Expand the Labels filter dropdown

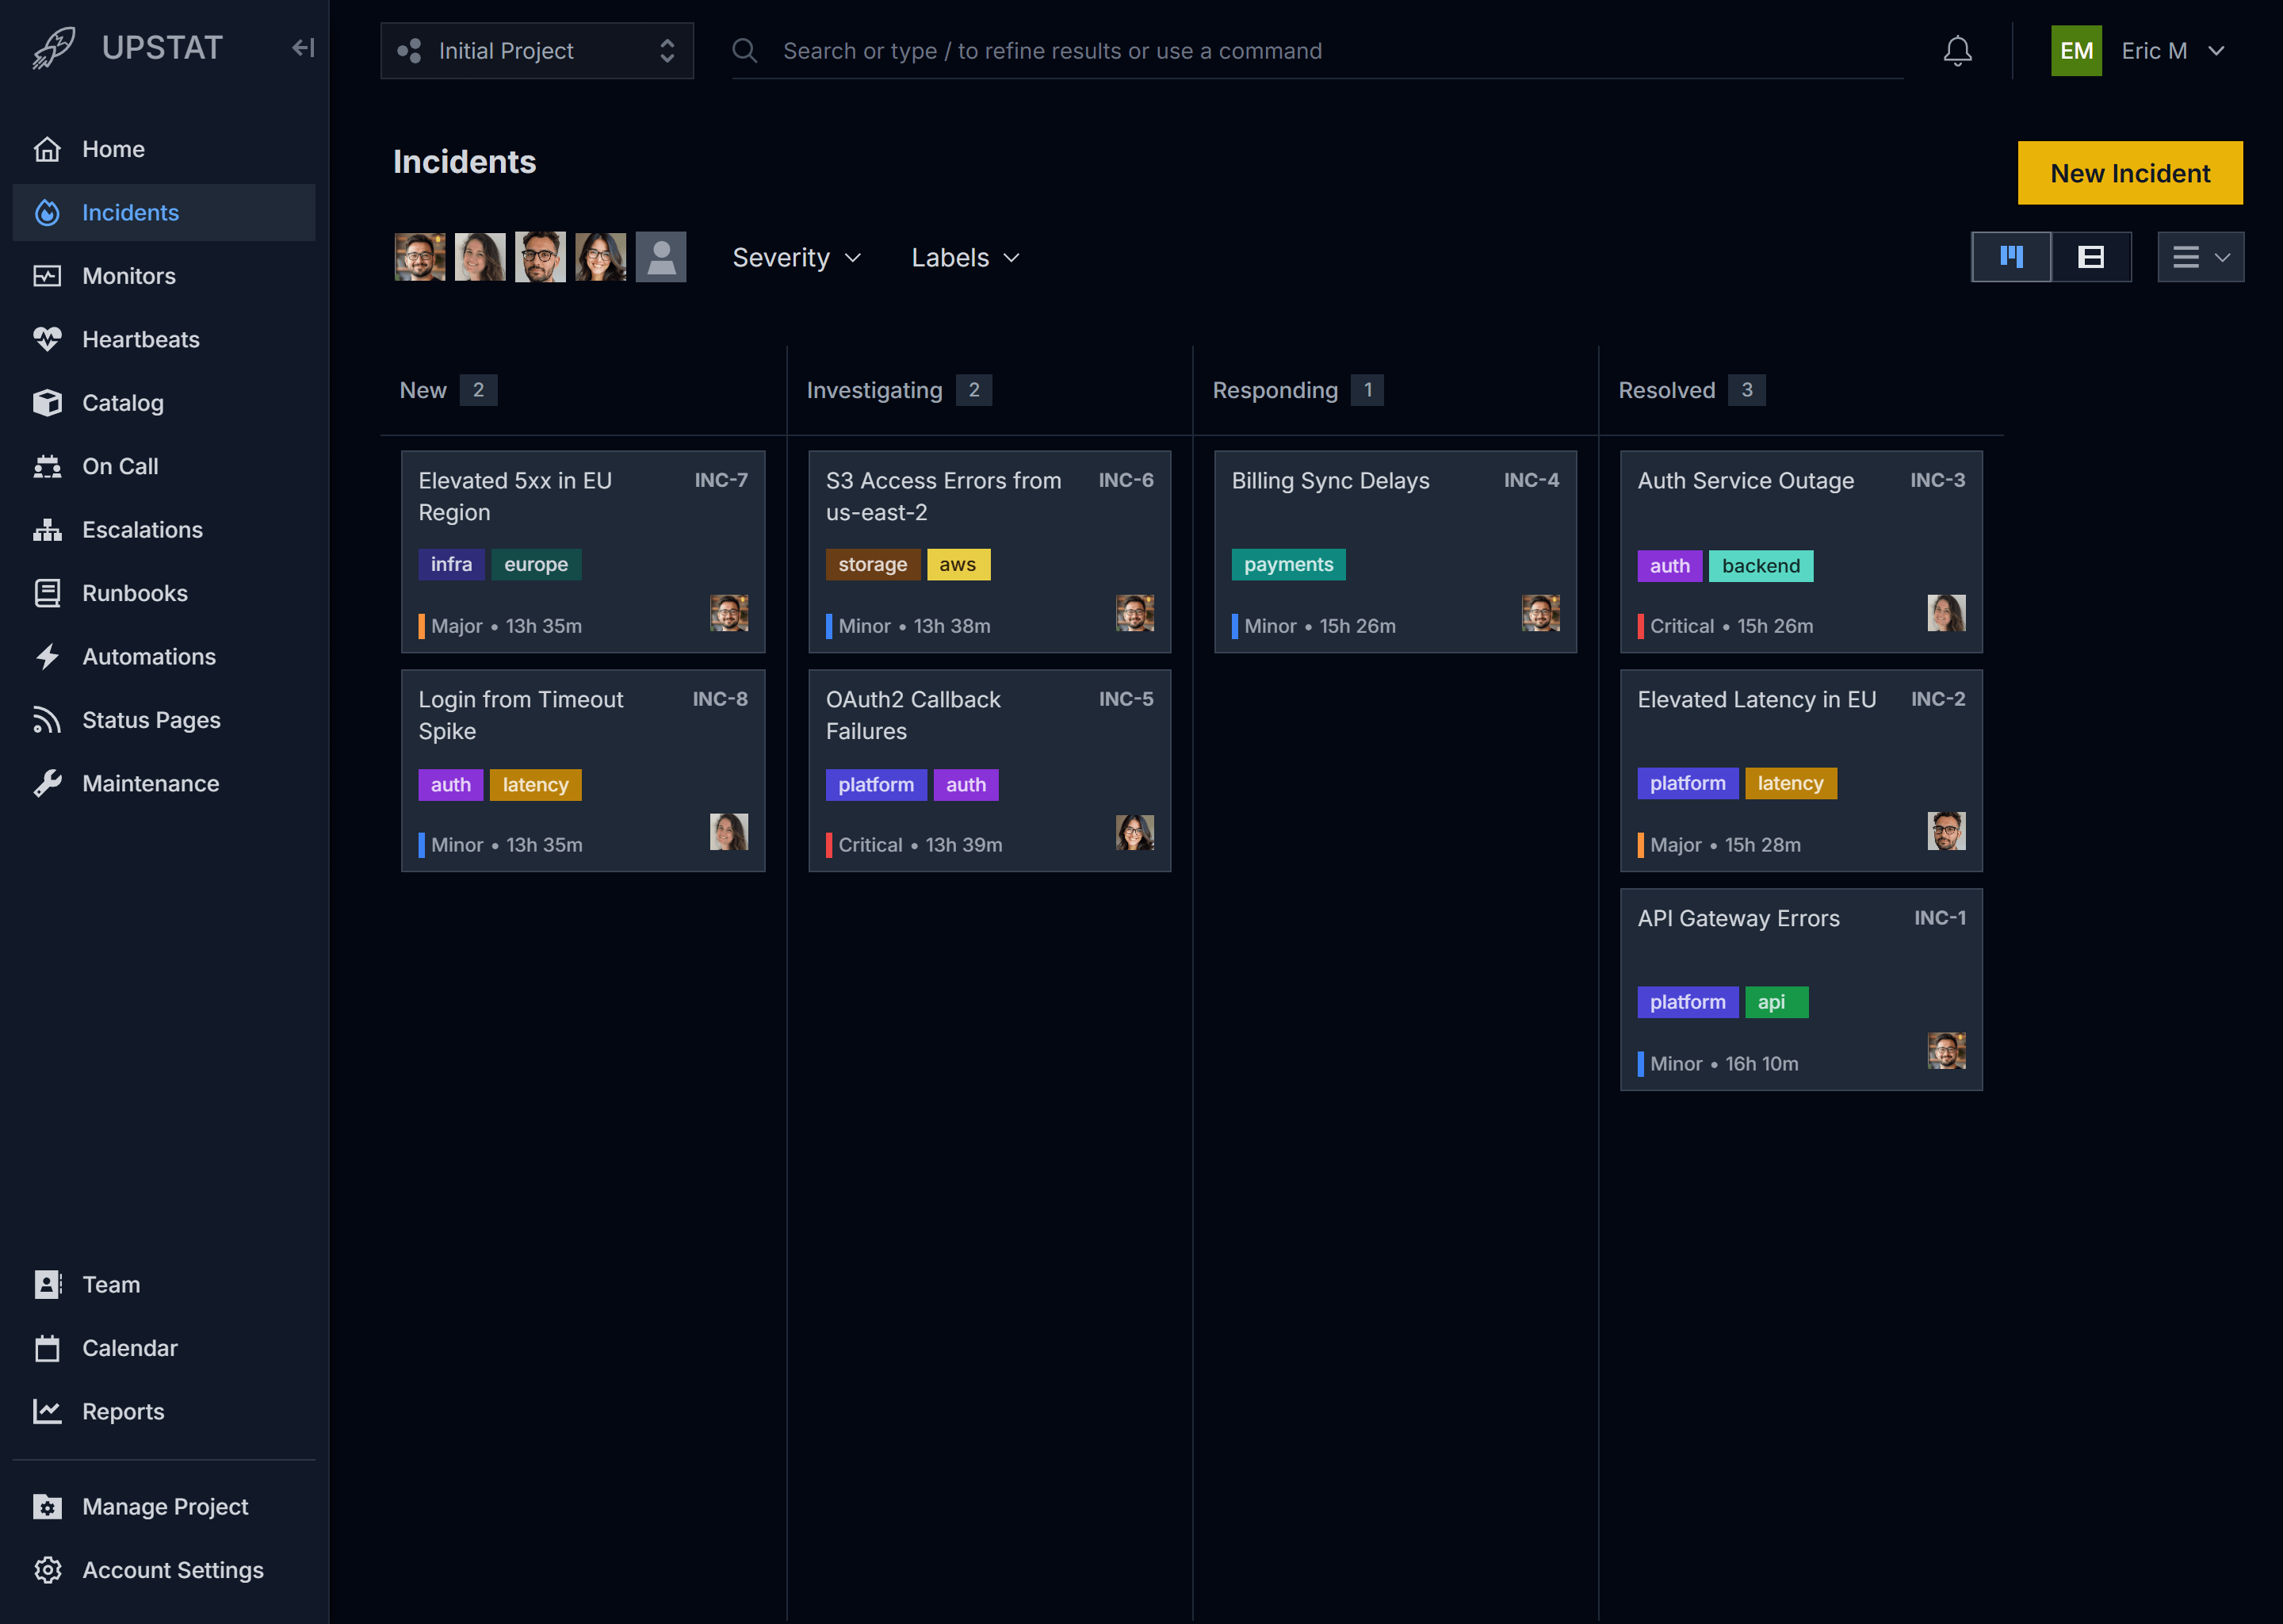[965, 258]
